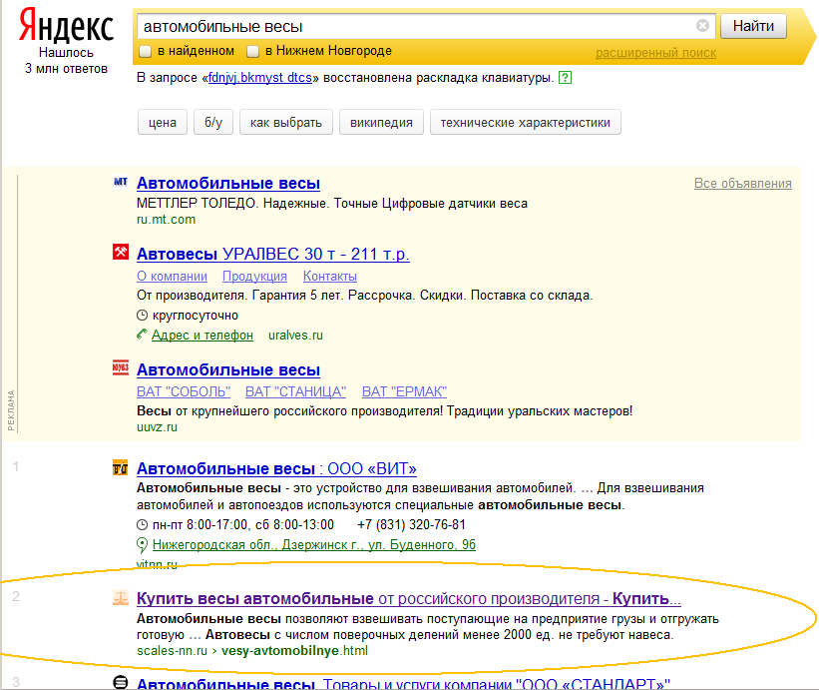Image resolution: width=819 pixels, height=690 pixels.
Task: Visit the scales-nn.ru domain link
Action: pos(172,651)
